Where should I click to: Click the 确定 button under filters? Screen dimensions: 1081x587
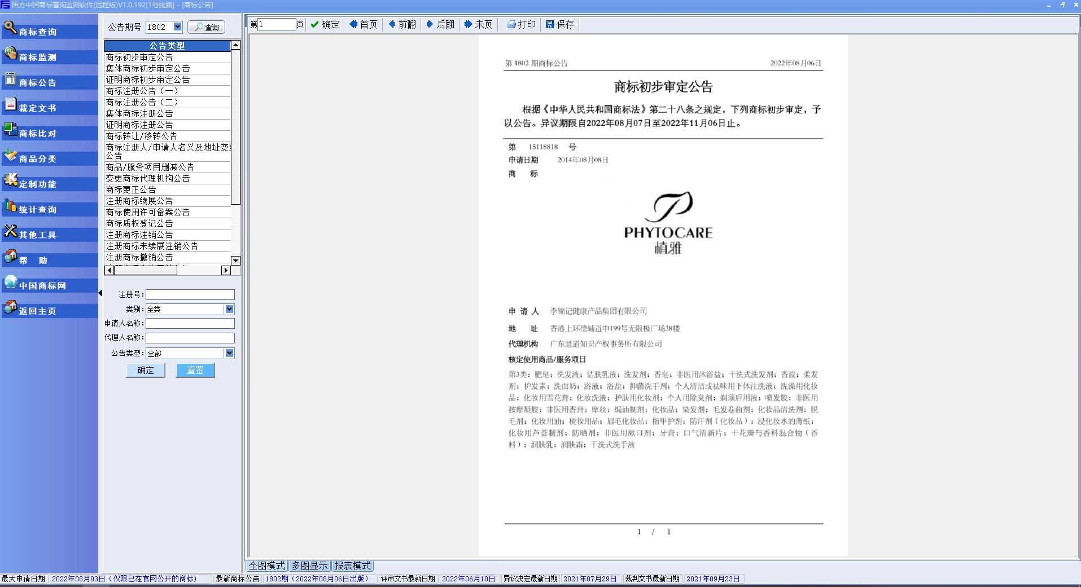tap(146, 370)
